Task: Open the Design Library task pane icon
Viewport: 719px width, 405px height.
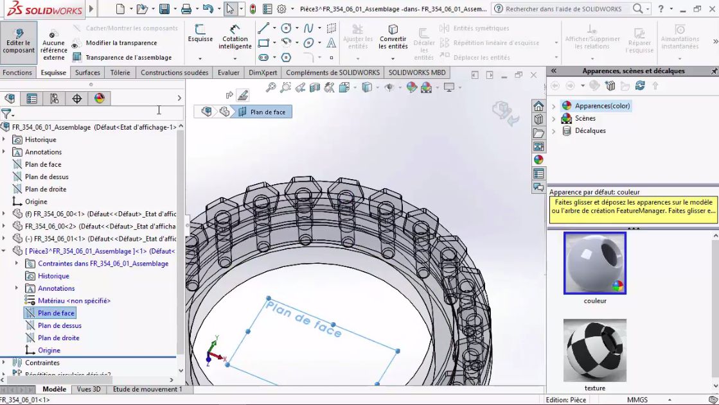Action: (x=538, y=119)
